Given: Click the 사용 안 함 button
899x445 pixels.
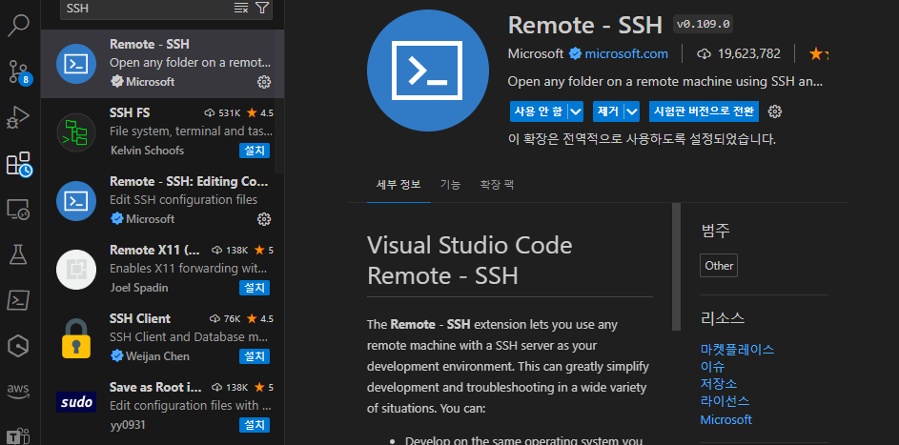Looking at the screenshot, I should [x=539, y=111].
